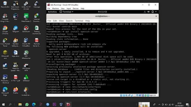Click the Windows taskbar volume icon
Image resolution: width=191 pixels, height=107 pixels.
172,104
